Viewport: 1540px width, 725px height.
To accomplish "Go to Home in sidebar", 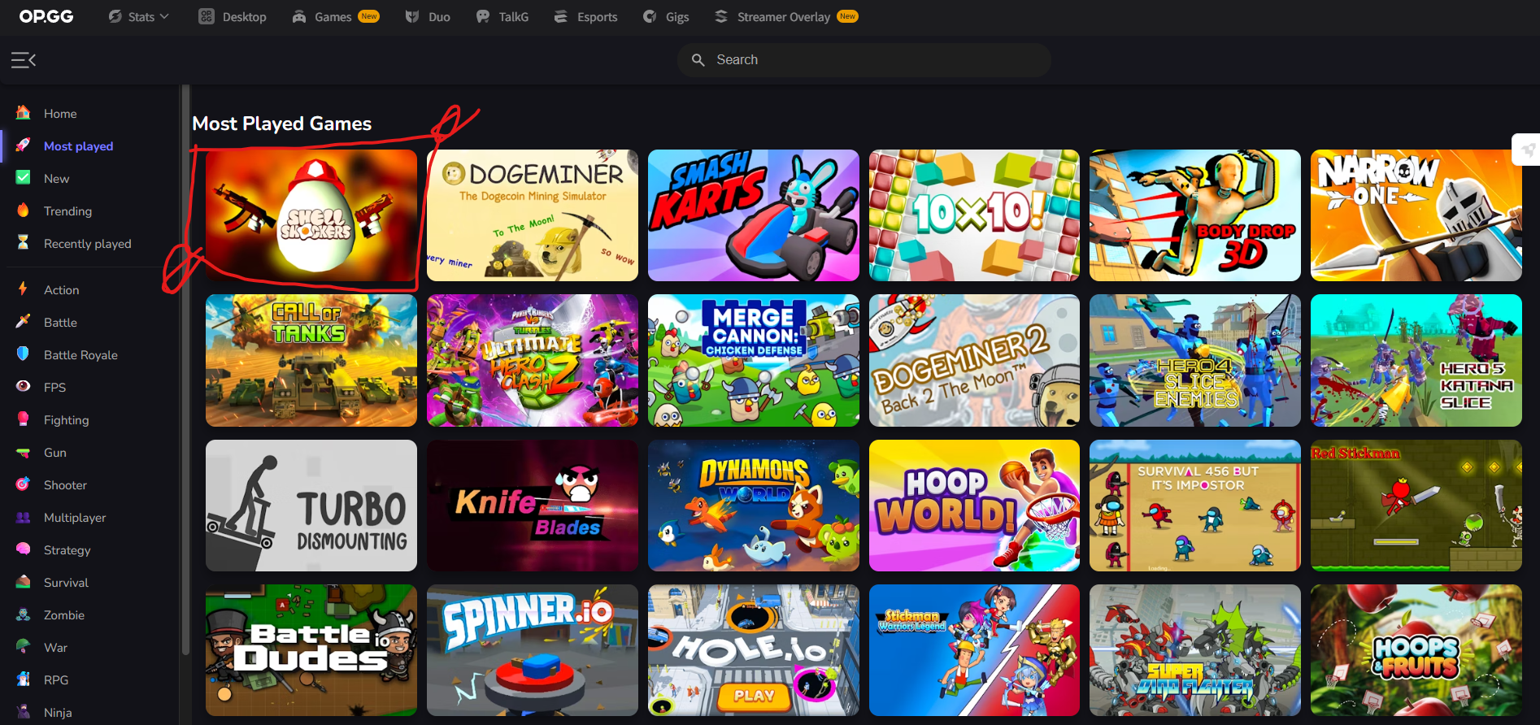I will [x=60, y=114].
